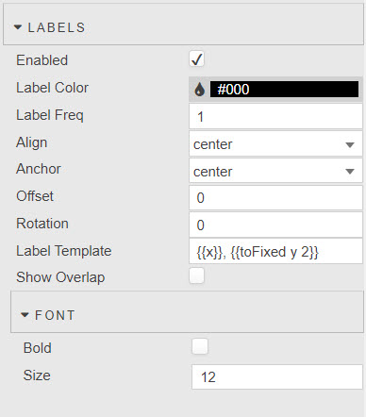Enable the Show Overlap checkbox

click(197, 275)
